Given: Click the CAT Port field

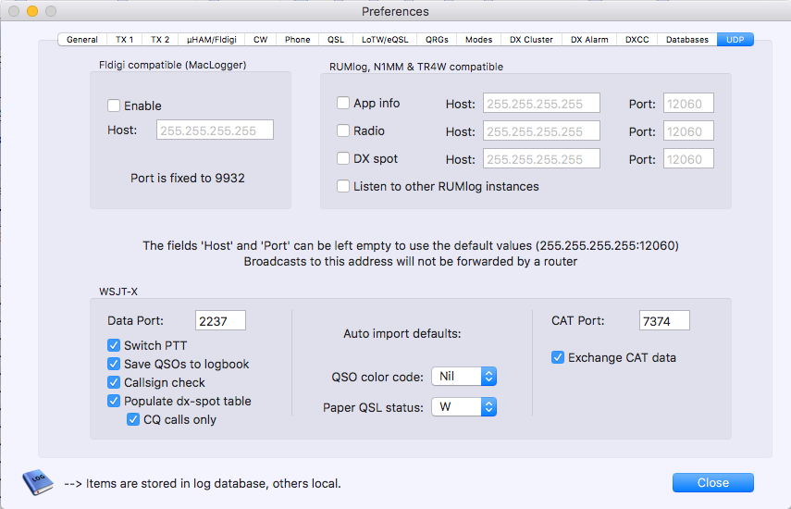Looking at the screenshot, I should [x=664, y=321].
